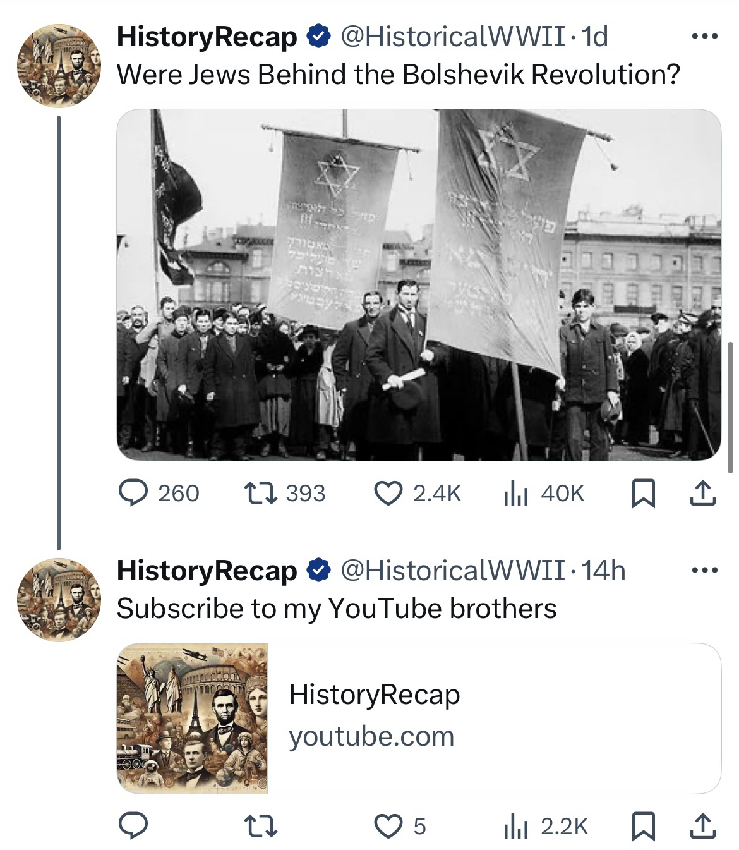Open HistoryRecap avatar on first post
Viewport: 739px width, 850px height.
[58, 66]
